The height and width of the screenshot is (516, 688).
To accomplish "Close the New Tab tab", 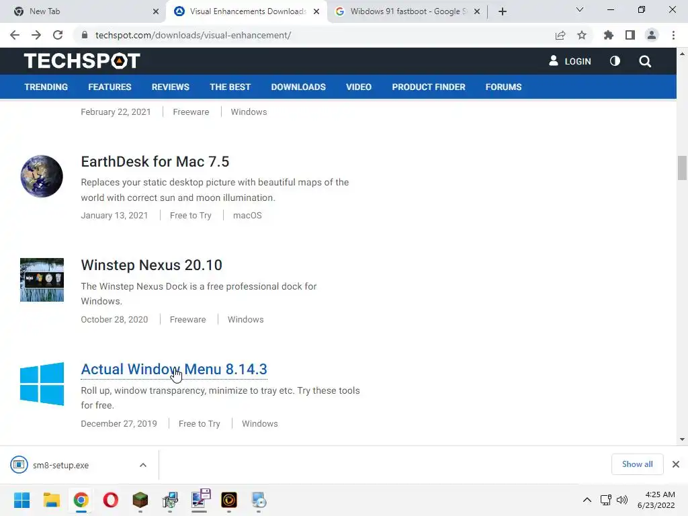I will coord(156,11).
